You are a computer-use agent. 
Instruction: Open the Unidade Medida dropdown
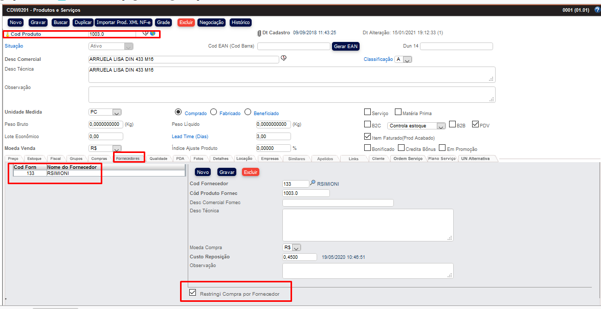[x=116, y=113]
